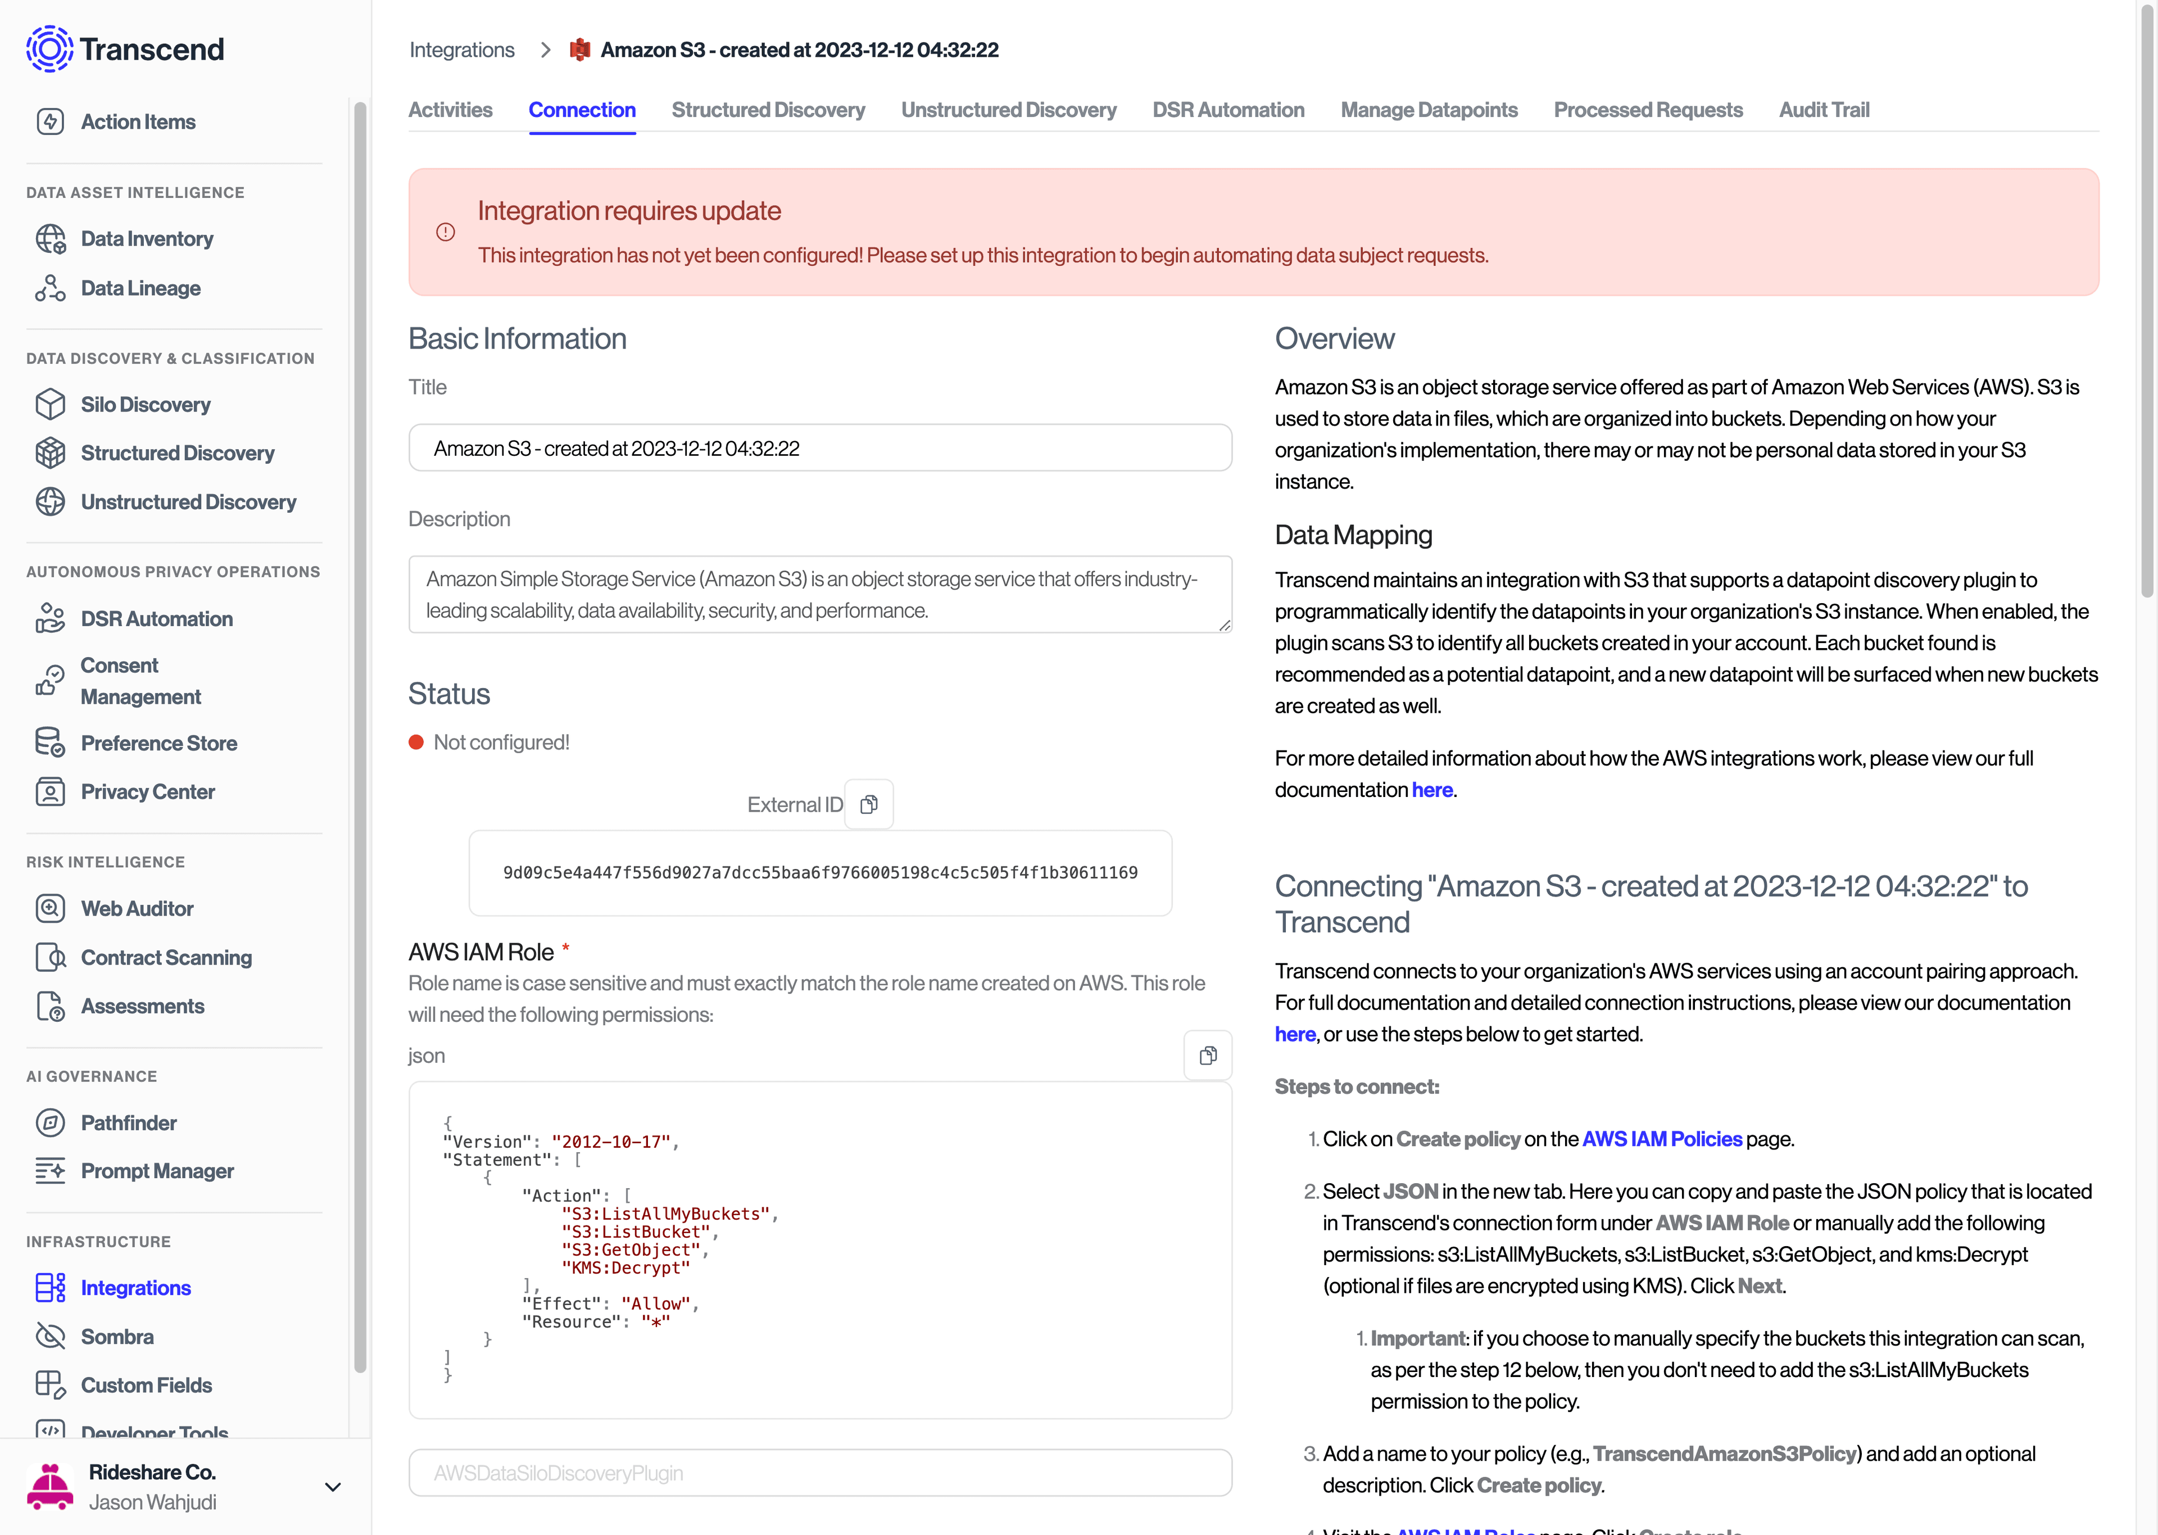The image size is (2158, 1535).
Task: Click the Integrations infrastructure icon
Action: point(50,1288)
